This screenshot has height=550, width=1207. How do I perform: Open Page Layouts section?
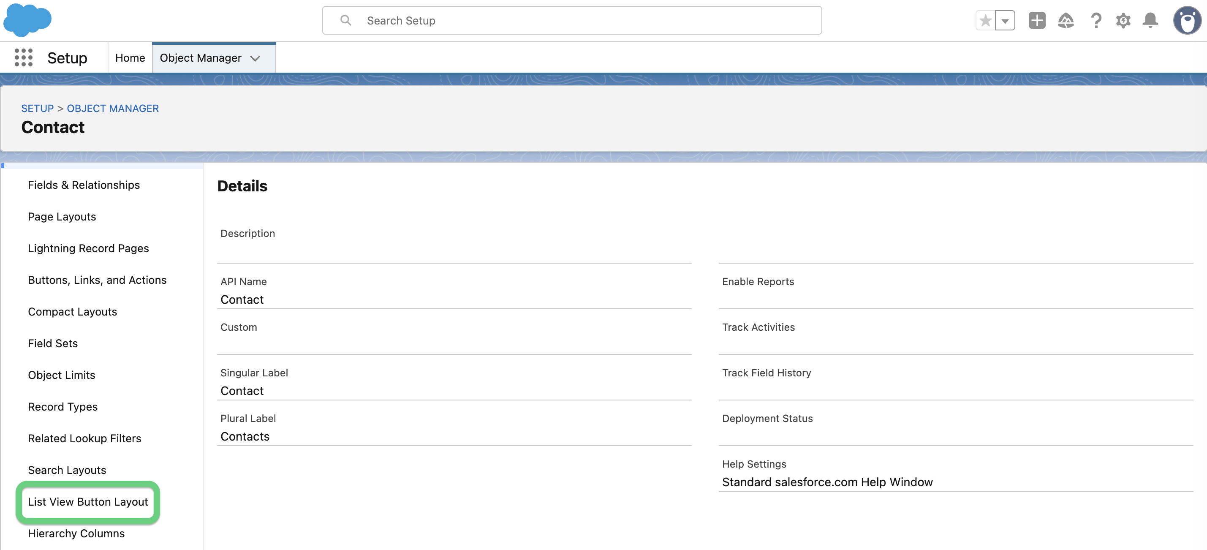(62, 217)
